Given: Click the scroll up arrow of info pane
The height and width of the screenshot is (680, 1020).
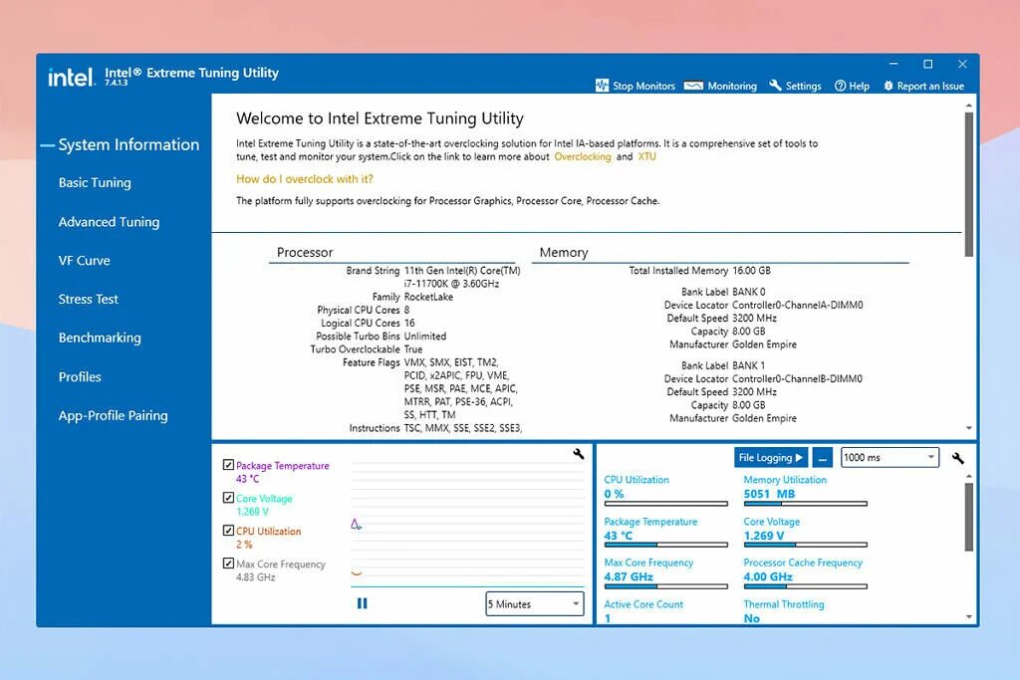Looking at the screenshot, I should 968,105.
